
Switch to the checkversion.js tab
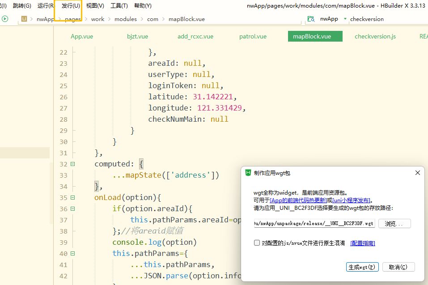pos(375,37)
